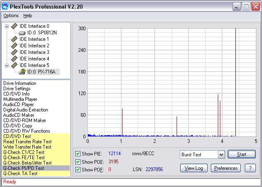Click the question mark help button
Image resolution: width=262 pixels, height=187 pixels.
pyautogui.click(x=250, y=168)
